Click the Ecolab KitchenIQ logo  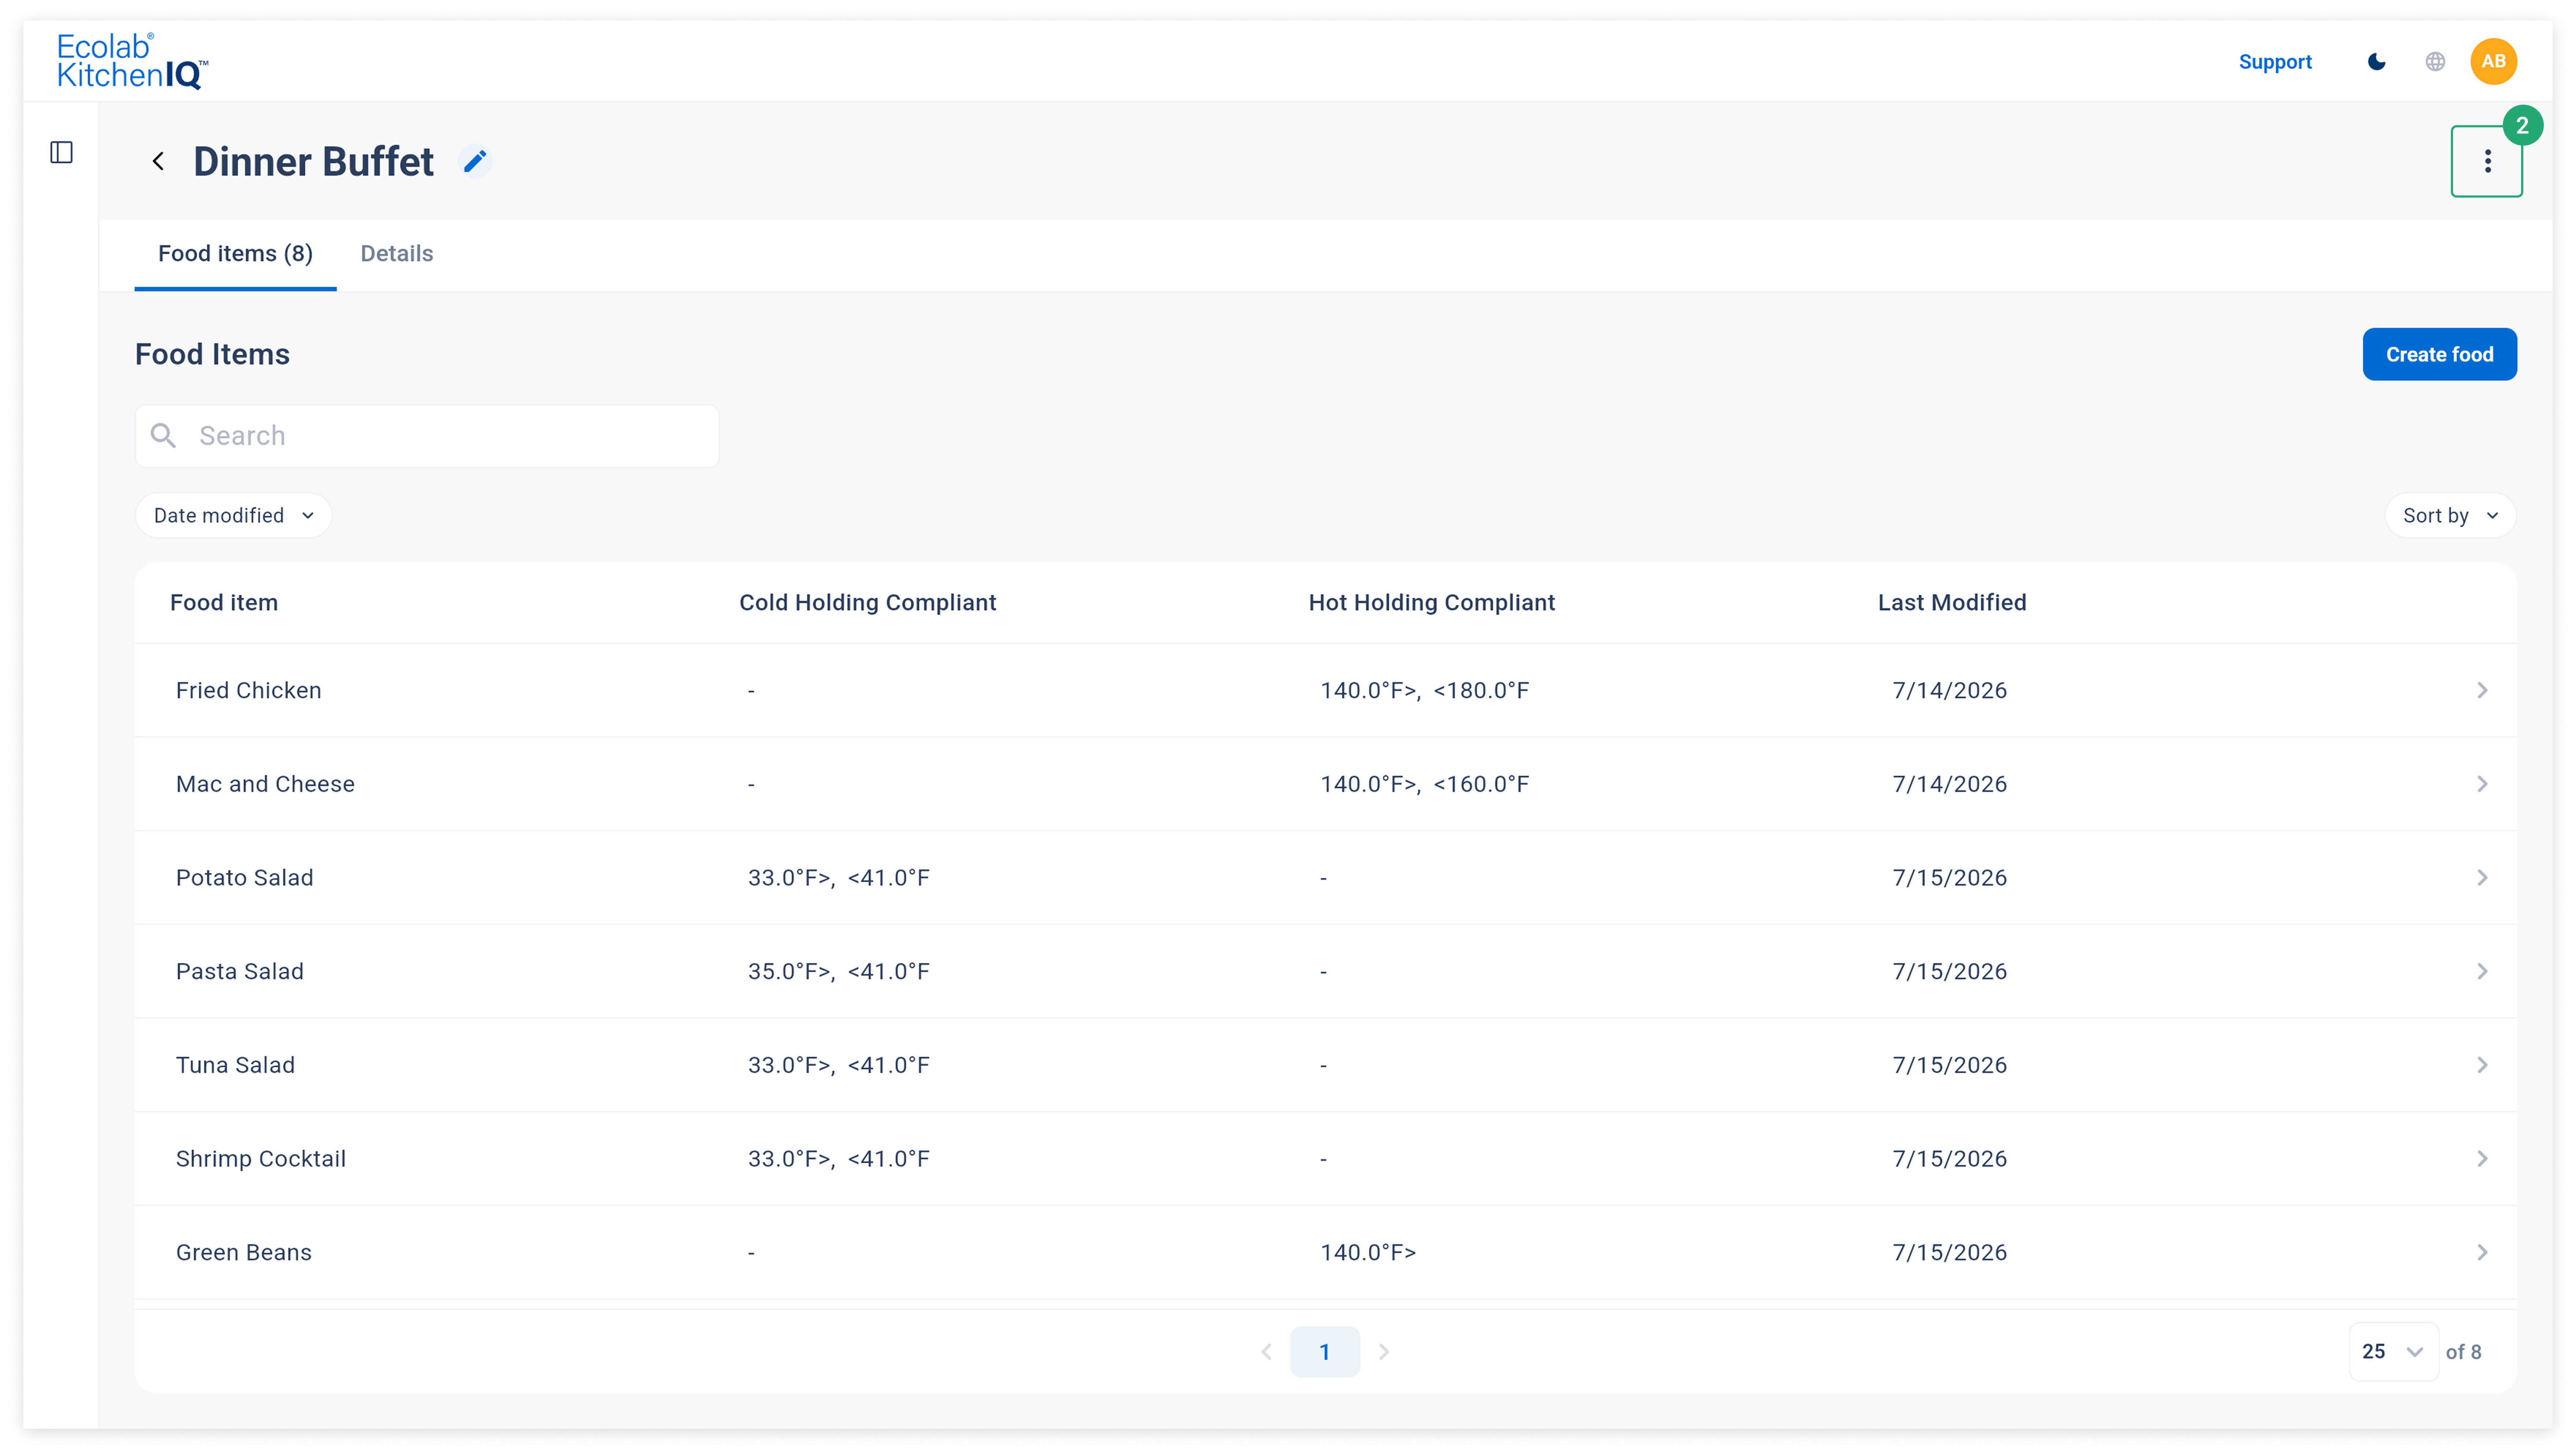click(x=132, y=61)
